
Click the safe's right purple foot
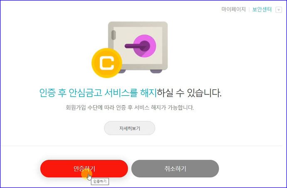point(156,71)
